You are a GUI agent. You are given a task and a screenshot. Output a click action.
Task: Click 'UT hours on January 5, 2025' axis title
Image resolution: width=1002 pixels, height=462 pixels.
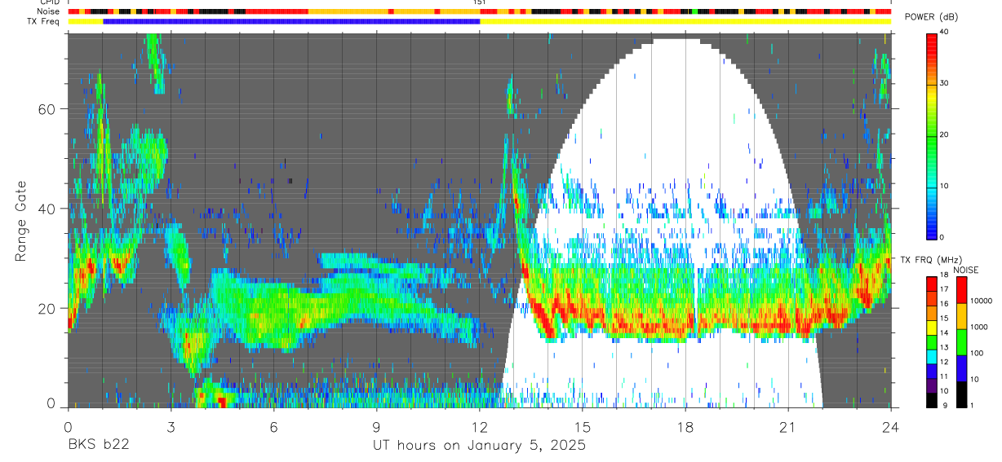(x=479, y=446)
